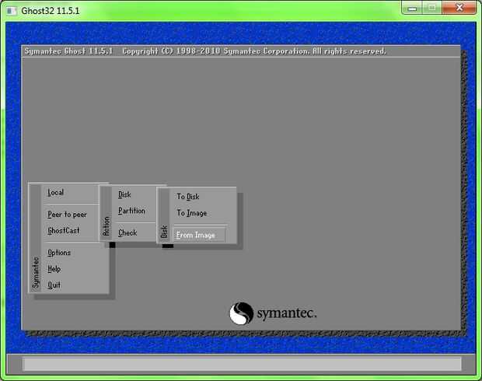Image resolution: width=482 pixels, height=381 pixels.
Task: Click the vertical Disk submenu label
Action: (x=164, y=231)
